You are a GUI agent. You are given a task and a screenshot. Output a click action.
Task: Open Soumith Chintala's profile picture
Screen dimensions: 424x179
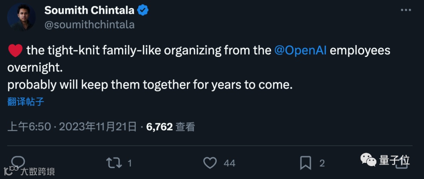point(21,17)
